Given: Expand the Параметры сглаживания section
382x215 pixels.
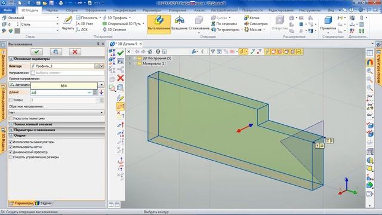Looking at the screenshot, I should click(11, 130).
